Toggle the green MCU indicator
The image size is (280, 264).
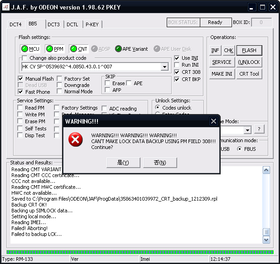(x=30, y=49)
